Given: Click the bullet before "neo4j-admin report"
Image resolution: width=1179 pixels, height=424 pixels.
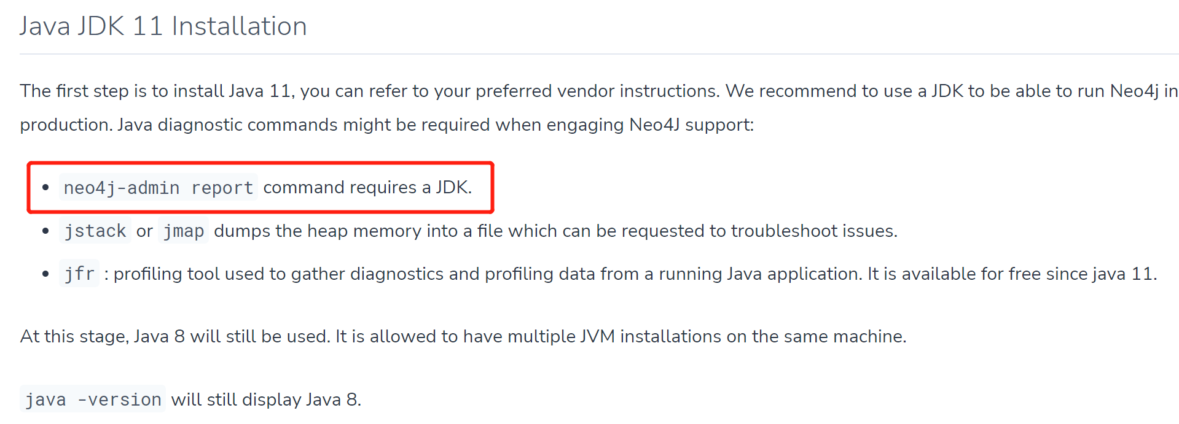Looking at the screenshot, I should 45,188.
